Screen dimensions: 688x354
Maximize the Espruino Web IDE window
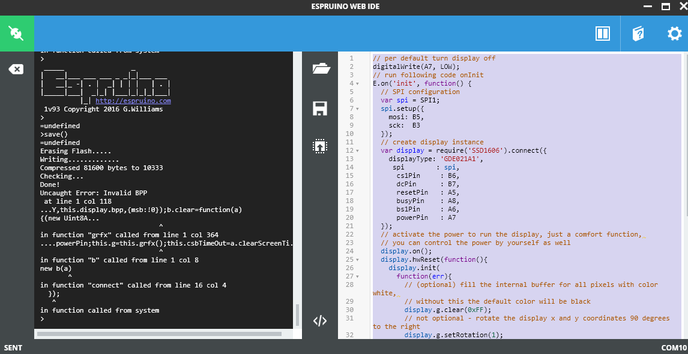click(666, 7)
